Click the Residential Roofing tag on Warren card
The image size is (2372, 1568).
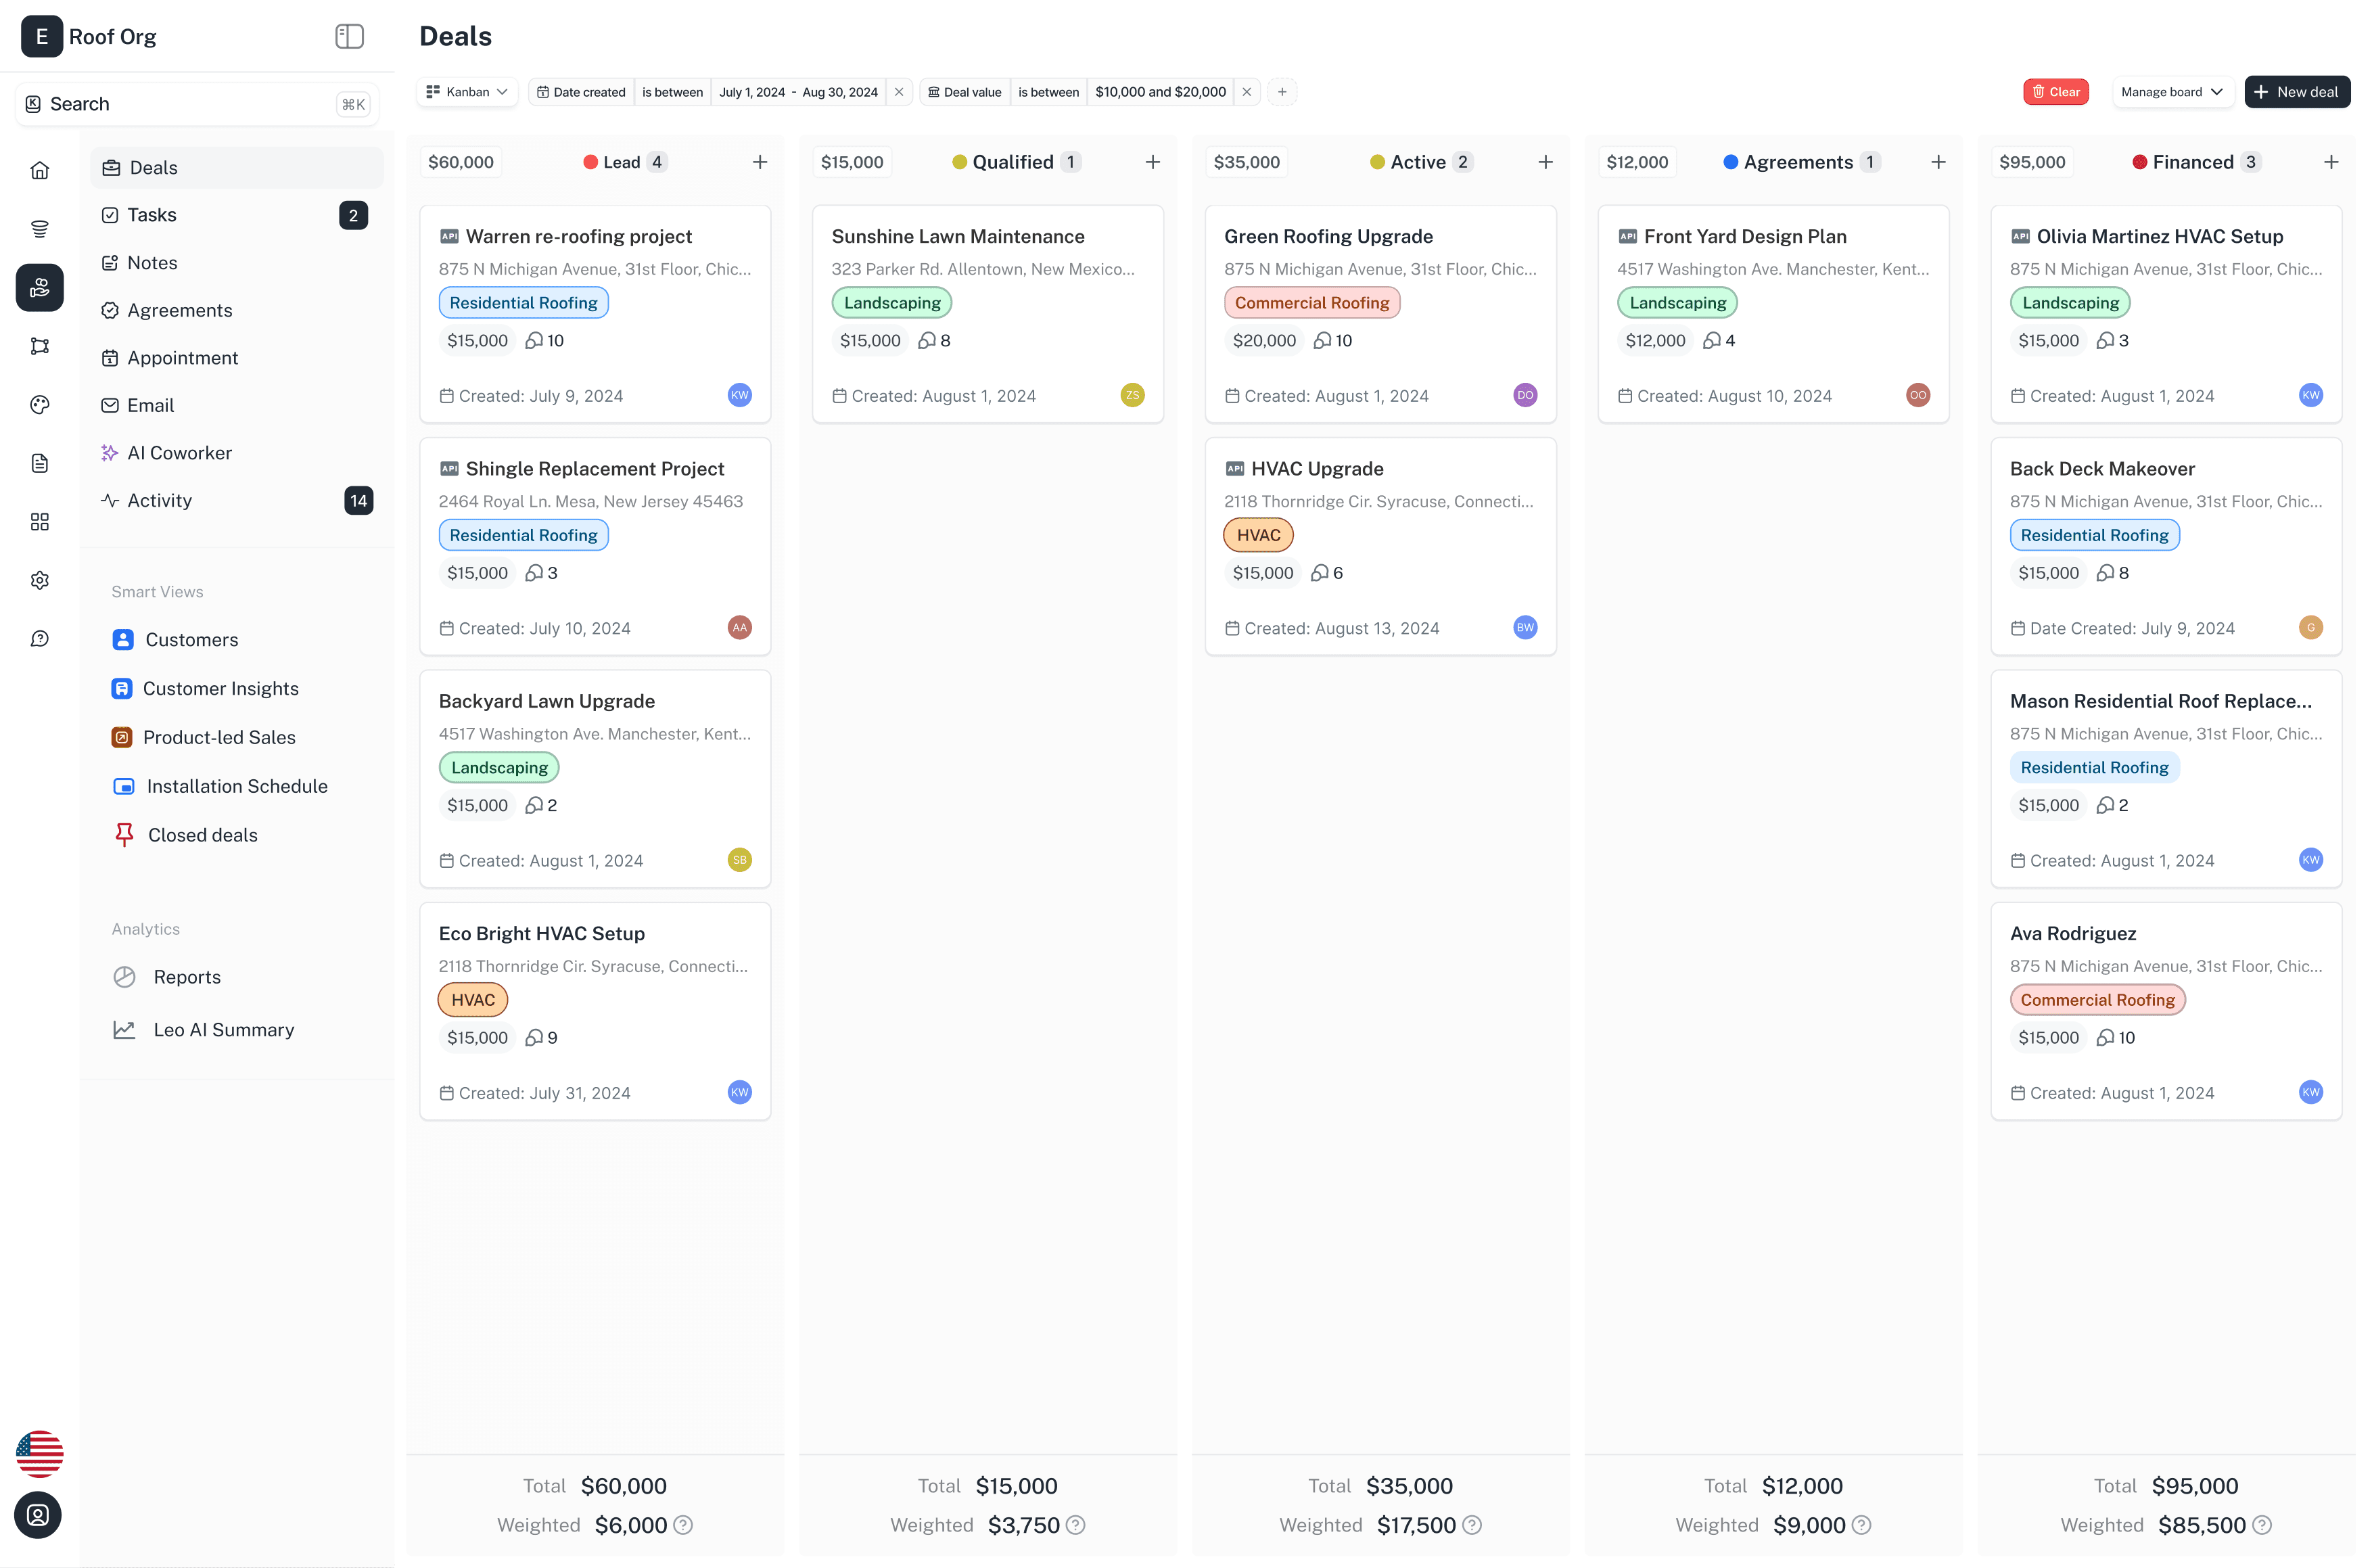523,303
